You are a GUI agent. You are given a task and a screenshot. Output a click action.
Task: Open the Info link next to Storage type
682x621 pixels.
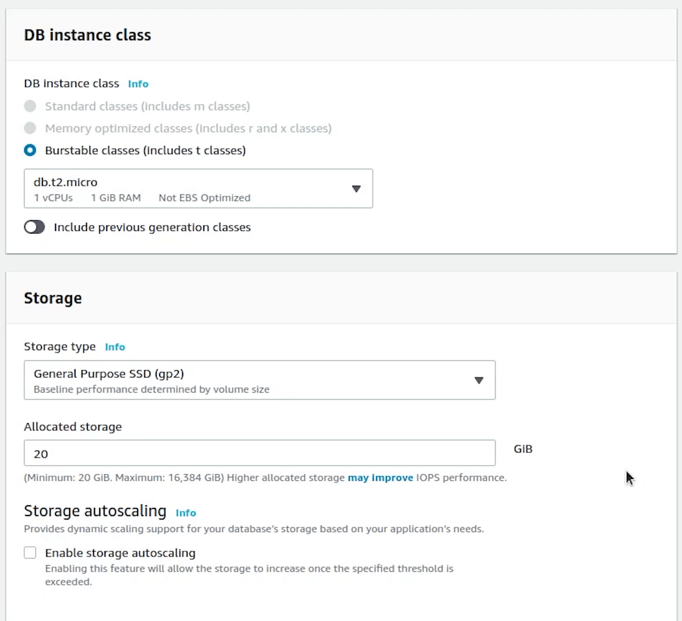pyautogui.click(x=115, y=347)
